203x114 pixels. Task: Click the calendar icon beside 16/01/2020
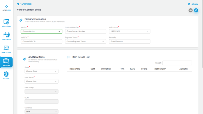(x=18, y=4)
